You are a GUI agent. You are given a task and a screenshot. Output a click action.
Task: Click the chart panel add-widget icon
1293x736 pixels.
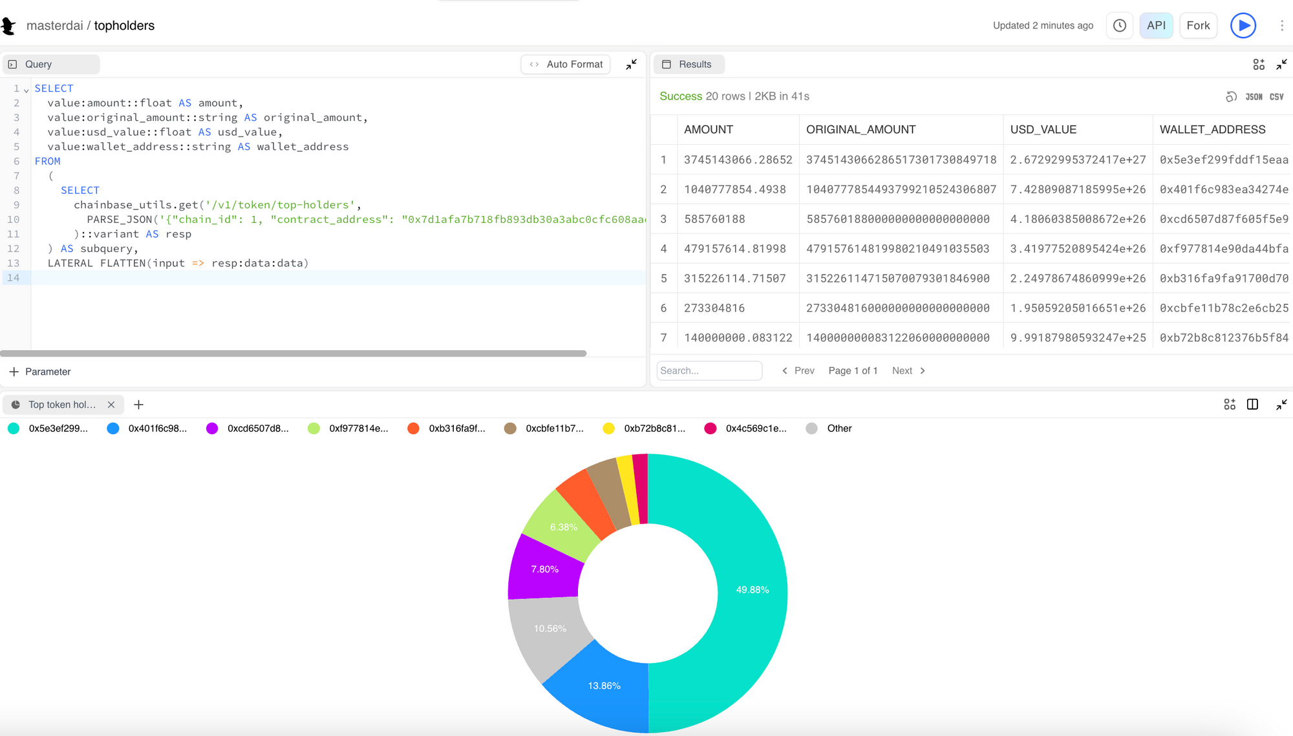pos(1230,405)
